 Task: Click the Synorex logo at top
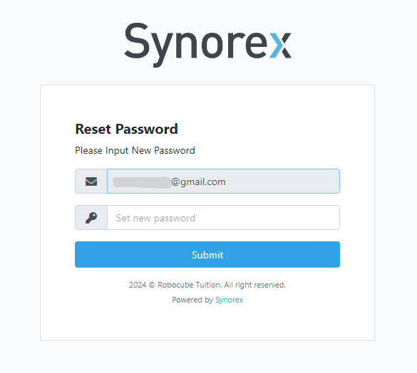(207, 45)
